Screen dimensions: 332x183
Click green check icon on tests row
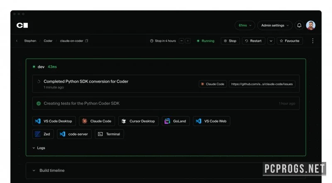click(39, 104)
